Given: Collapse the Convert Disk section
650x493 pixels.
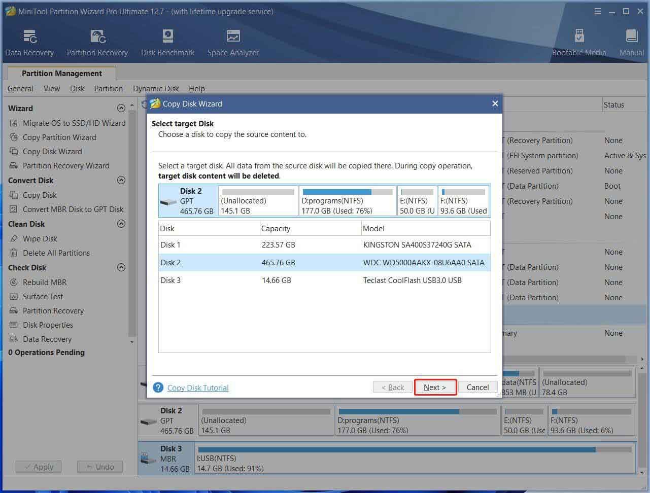Looking at the screenshot, I should pyautogui.click(x=121, y=180).
